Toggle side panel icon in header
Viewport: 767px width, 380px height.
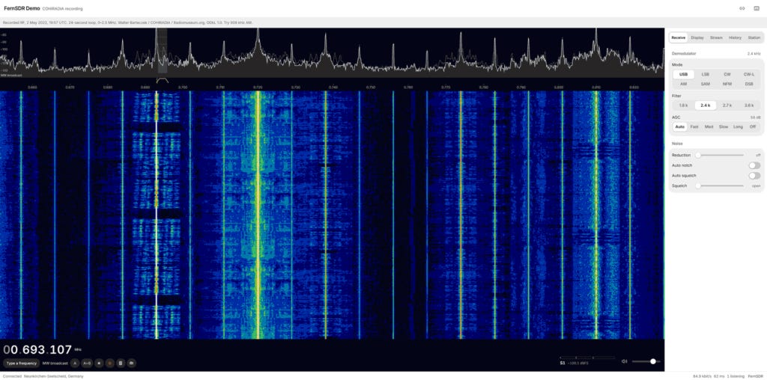(757, 8)
